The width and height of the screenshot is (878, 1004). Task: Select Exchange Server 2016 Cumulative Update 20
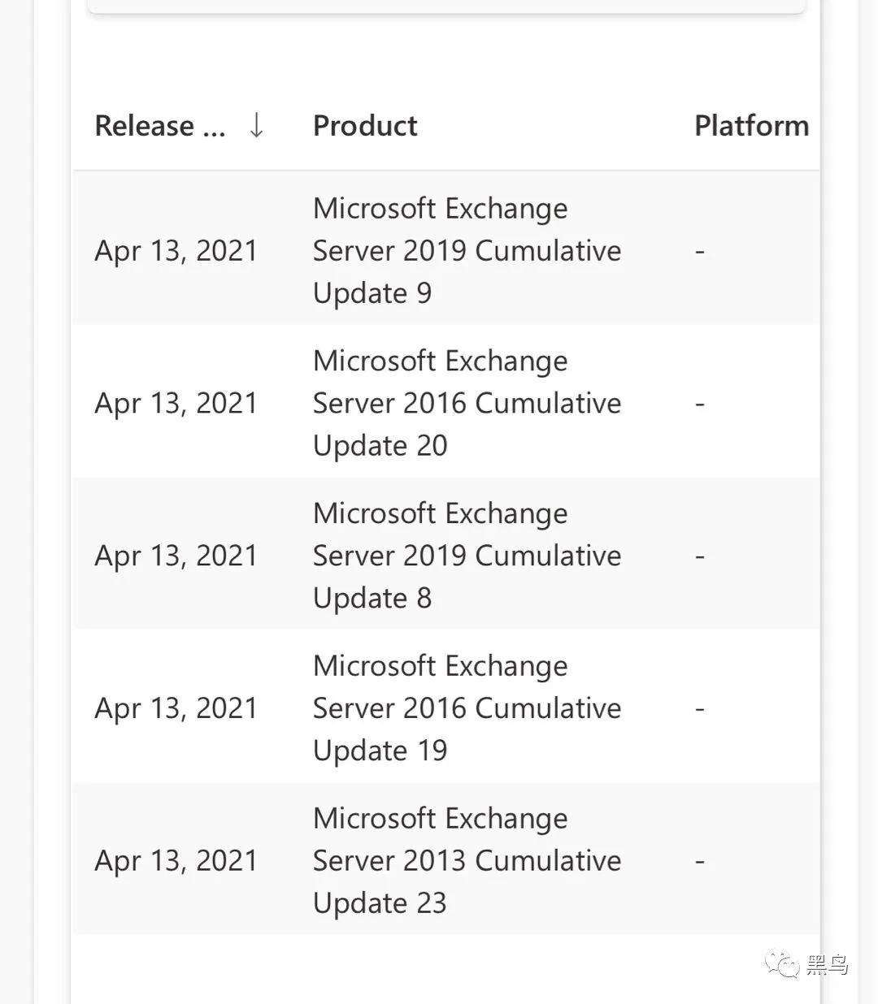click(x=467, y=403)
